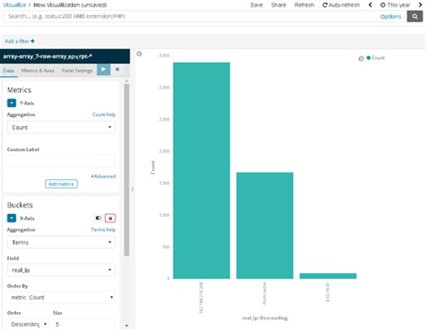429x331 pixels.
Task: Click Save in the top menu
Action: pos(256,5)
